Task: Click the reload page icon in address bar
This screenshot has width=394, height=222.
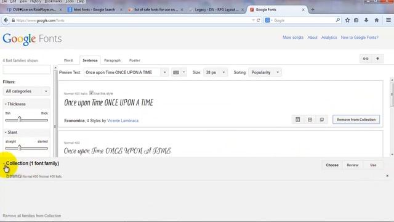Action: point(259,20)
